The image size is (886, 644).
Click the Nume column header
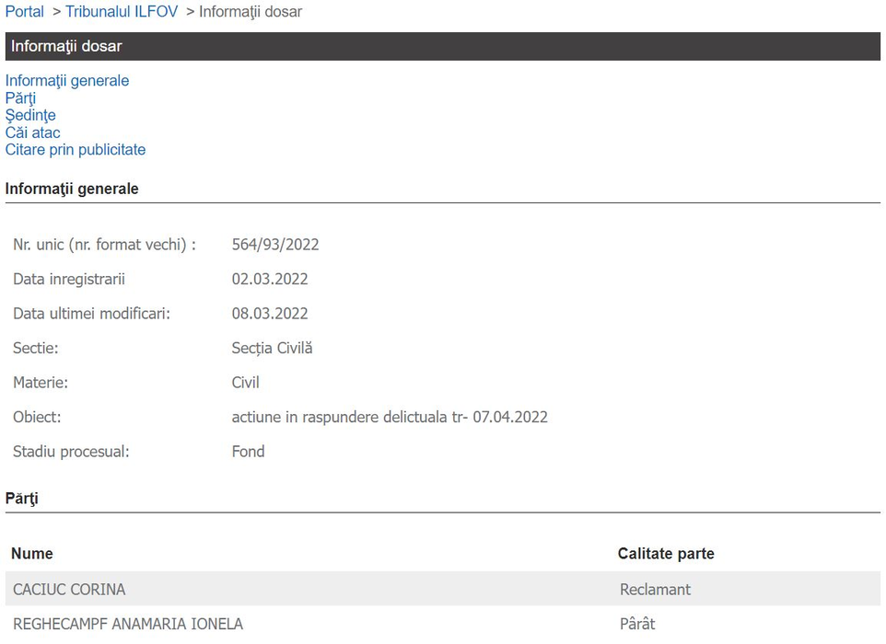[x=32, y=553]
